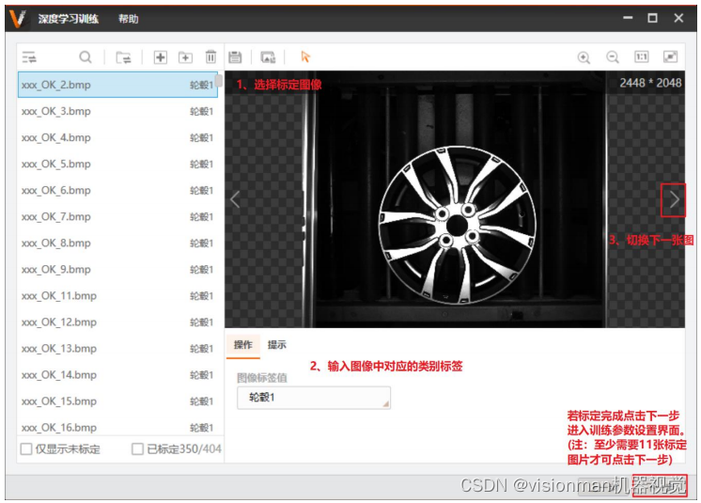Image resolution: width=701 pixels, height=503 pixels.
Task: Select xxx_OK_11.bmp in the list
Action: click(x=117, y=295)
